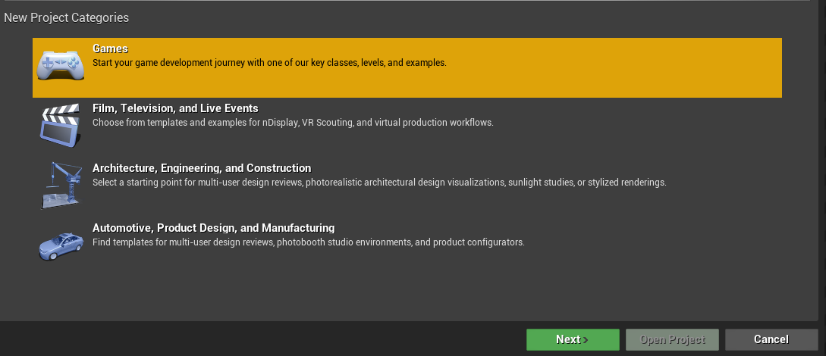
Task: Select the Games category title
Action: click(111, 48)
